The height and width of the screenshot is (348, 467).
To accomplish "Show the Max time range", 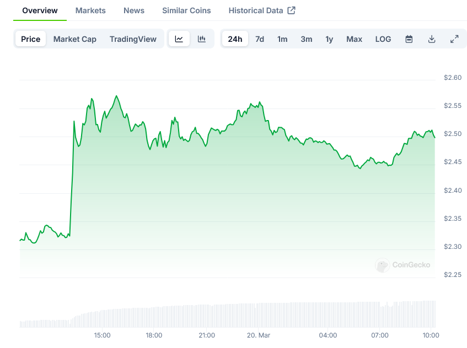I will point(354,39).
